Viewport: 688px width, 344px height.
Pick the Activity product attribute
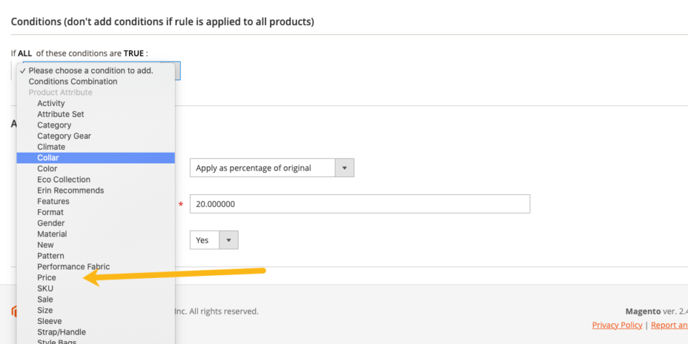coord(51,103)
